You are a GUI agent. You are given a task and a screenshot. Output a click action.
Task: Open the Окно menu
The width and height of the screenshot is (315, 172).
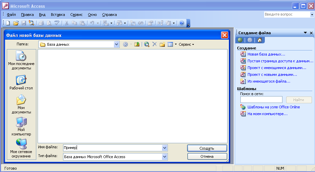(x=92, y=15)
